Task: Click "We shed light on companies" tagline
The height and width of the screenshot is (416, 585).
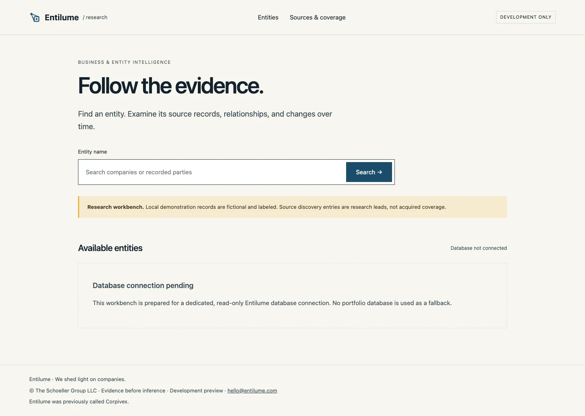Action: [x=90, y=379]
